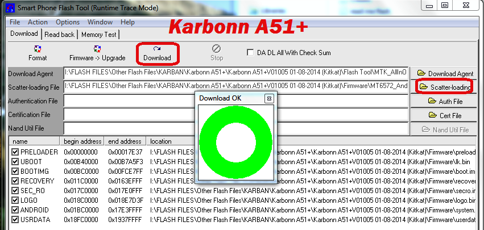Browse for scatter file via Scatter-loading button

tap(444, 87)
